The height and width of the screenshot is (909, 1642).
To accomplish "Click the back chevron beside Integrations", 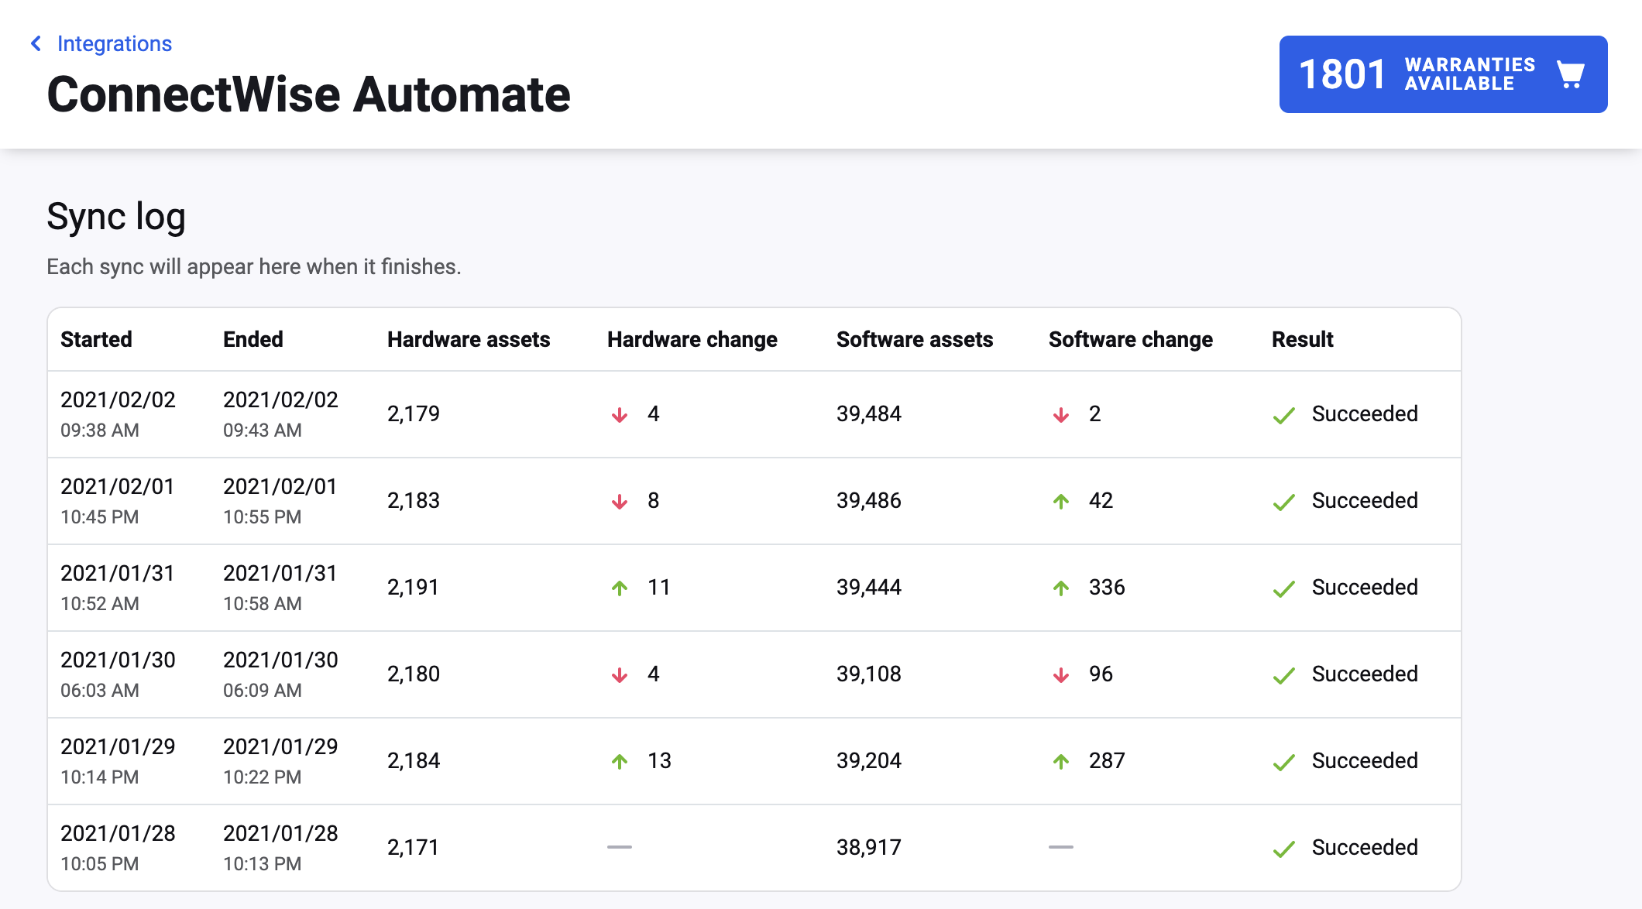I will [x=36, y=44].
